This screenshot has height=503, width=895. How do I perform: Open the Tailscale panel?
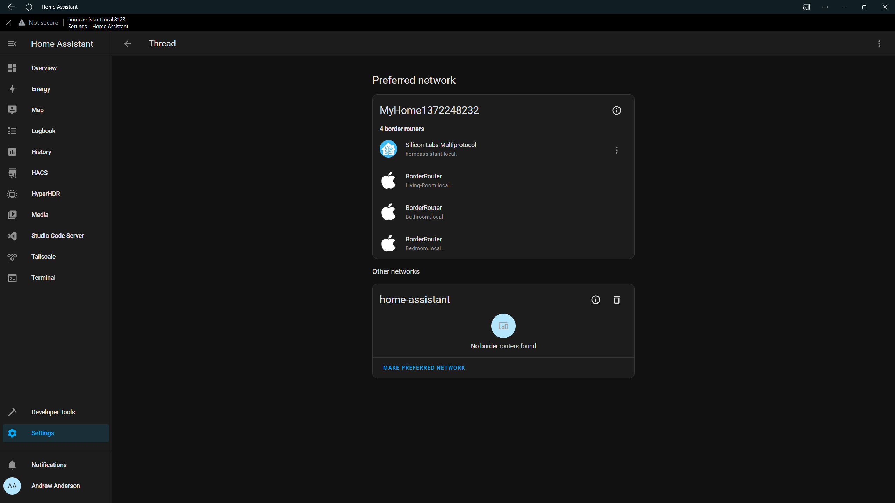click(x=44, y=256)
